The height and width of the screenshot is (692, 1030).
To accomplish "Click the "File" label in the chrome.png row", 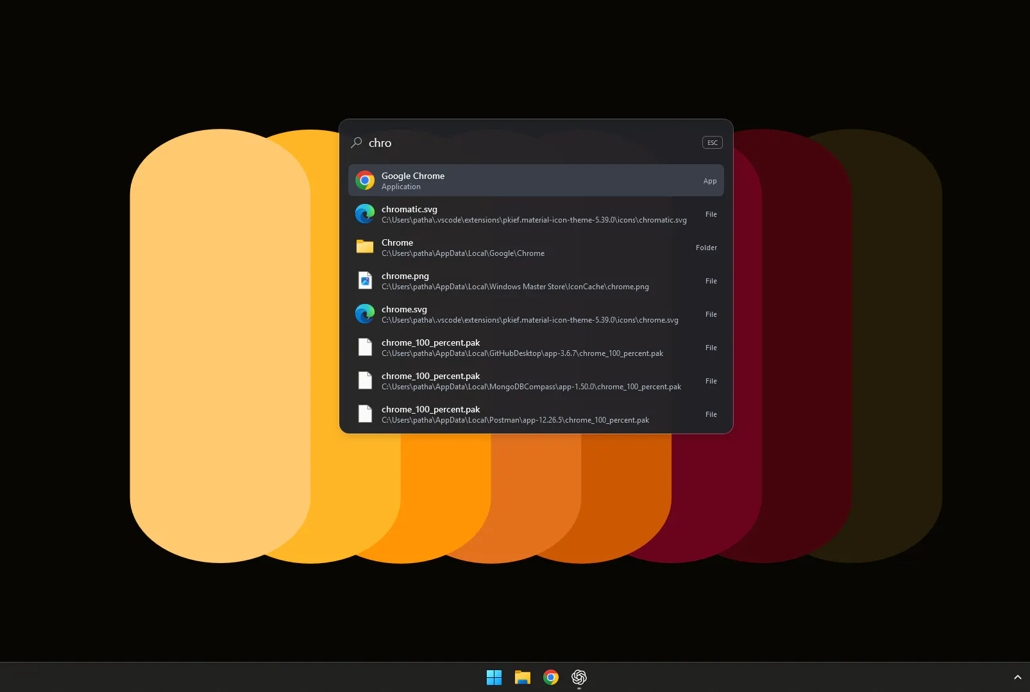I will (711, 281).
